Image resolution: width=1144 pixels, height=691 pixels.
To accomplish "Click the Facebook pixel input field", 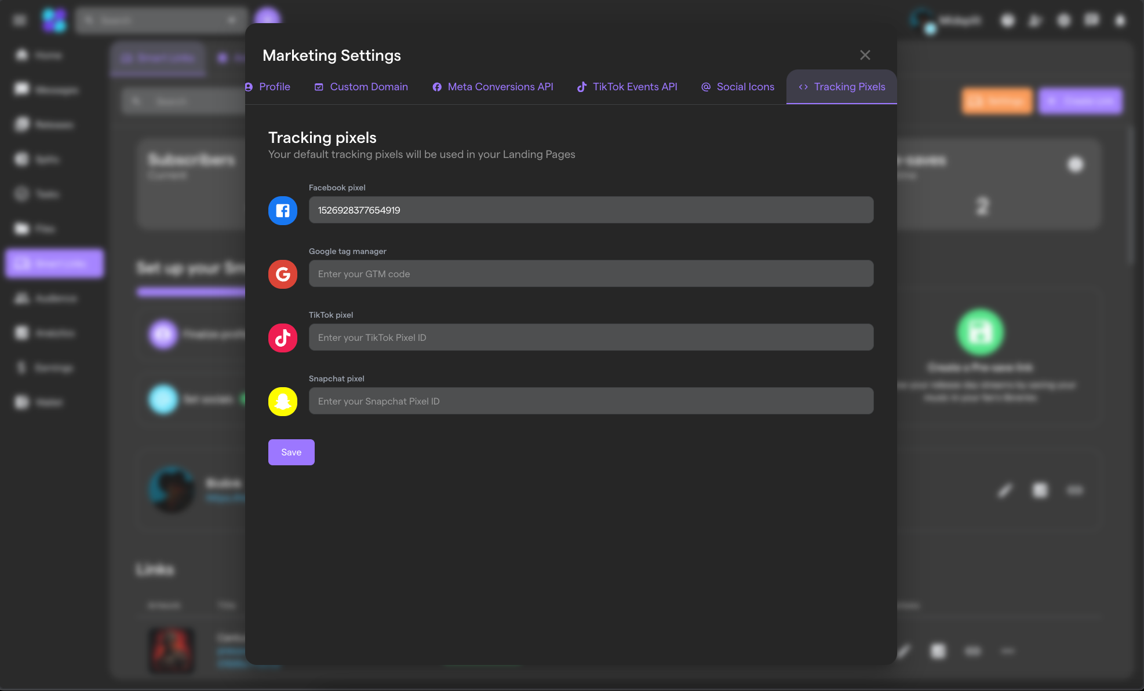I will pyautogui.click(x=591, y=210).
